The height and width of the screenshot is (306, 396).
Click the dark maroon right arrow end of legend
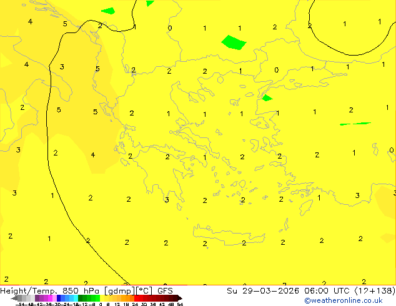pyautogui.click(x=180, y=299)
